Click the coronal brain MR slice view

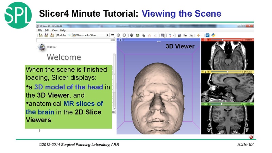click(x=227, y=120)
